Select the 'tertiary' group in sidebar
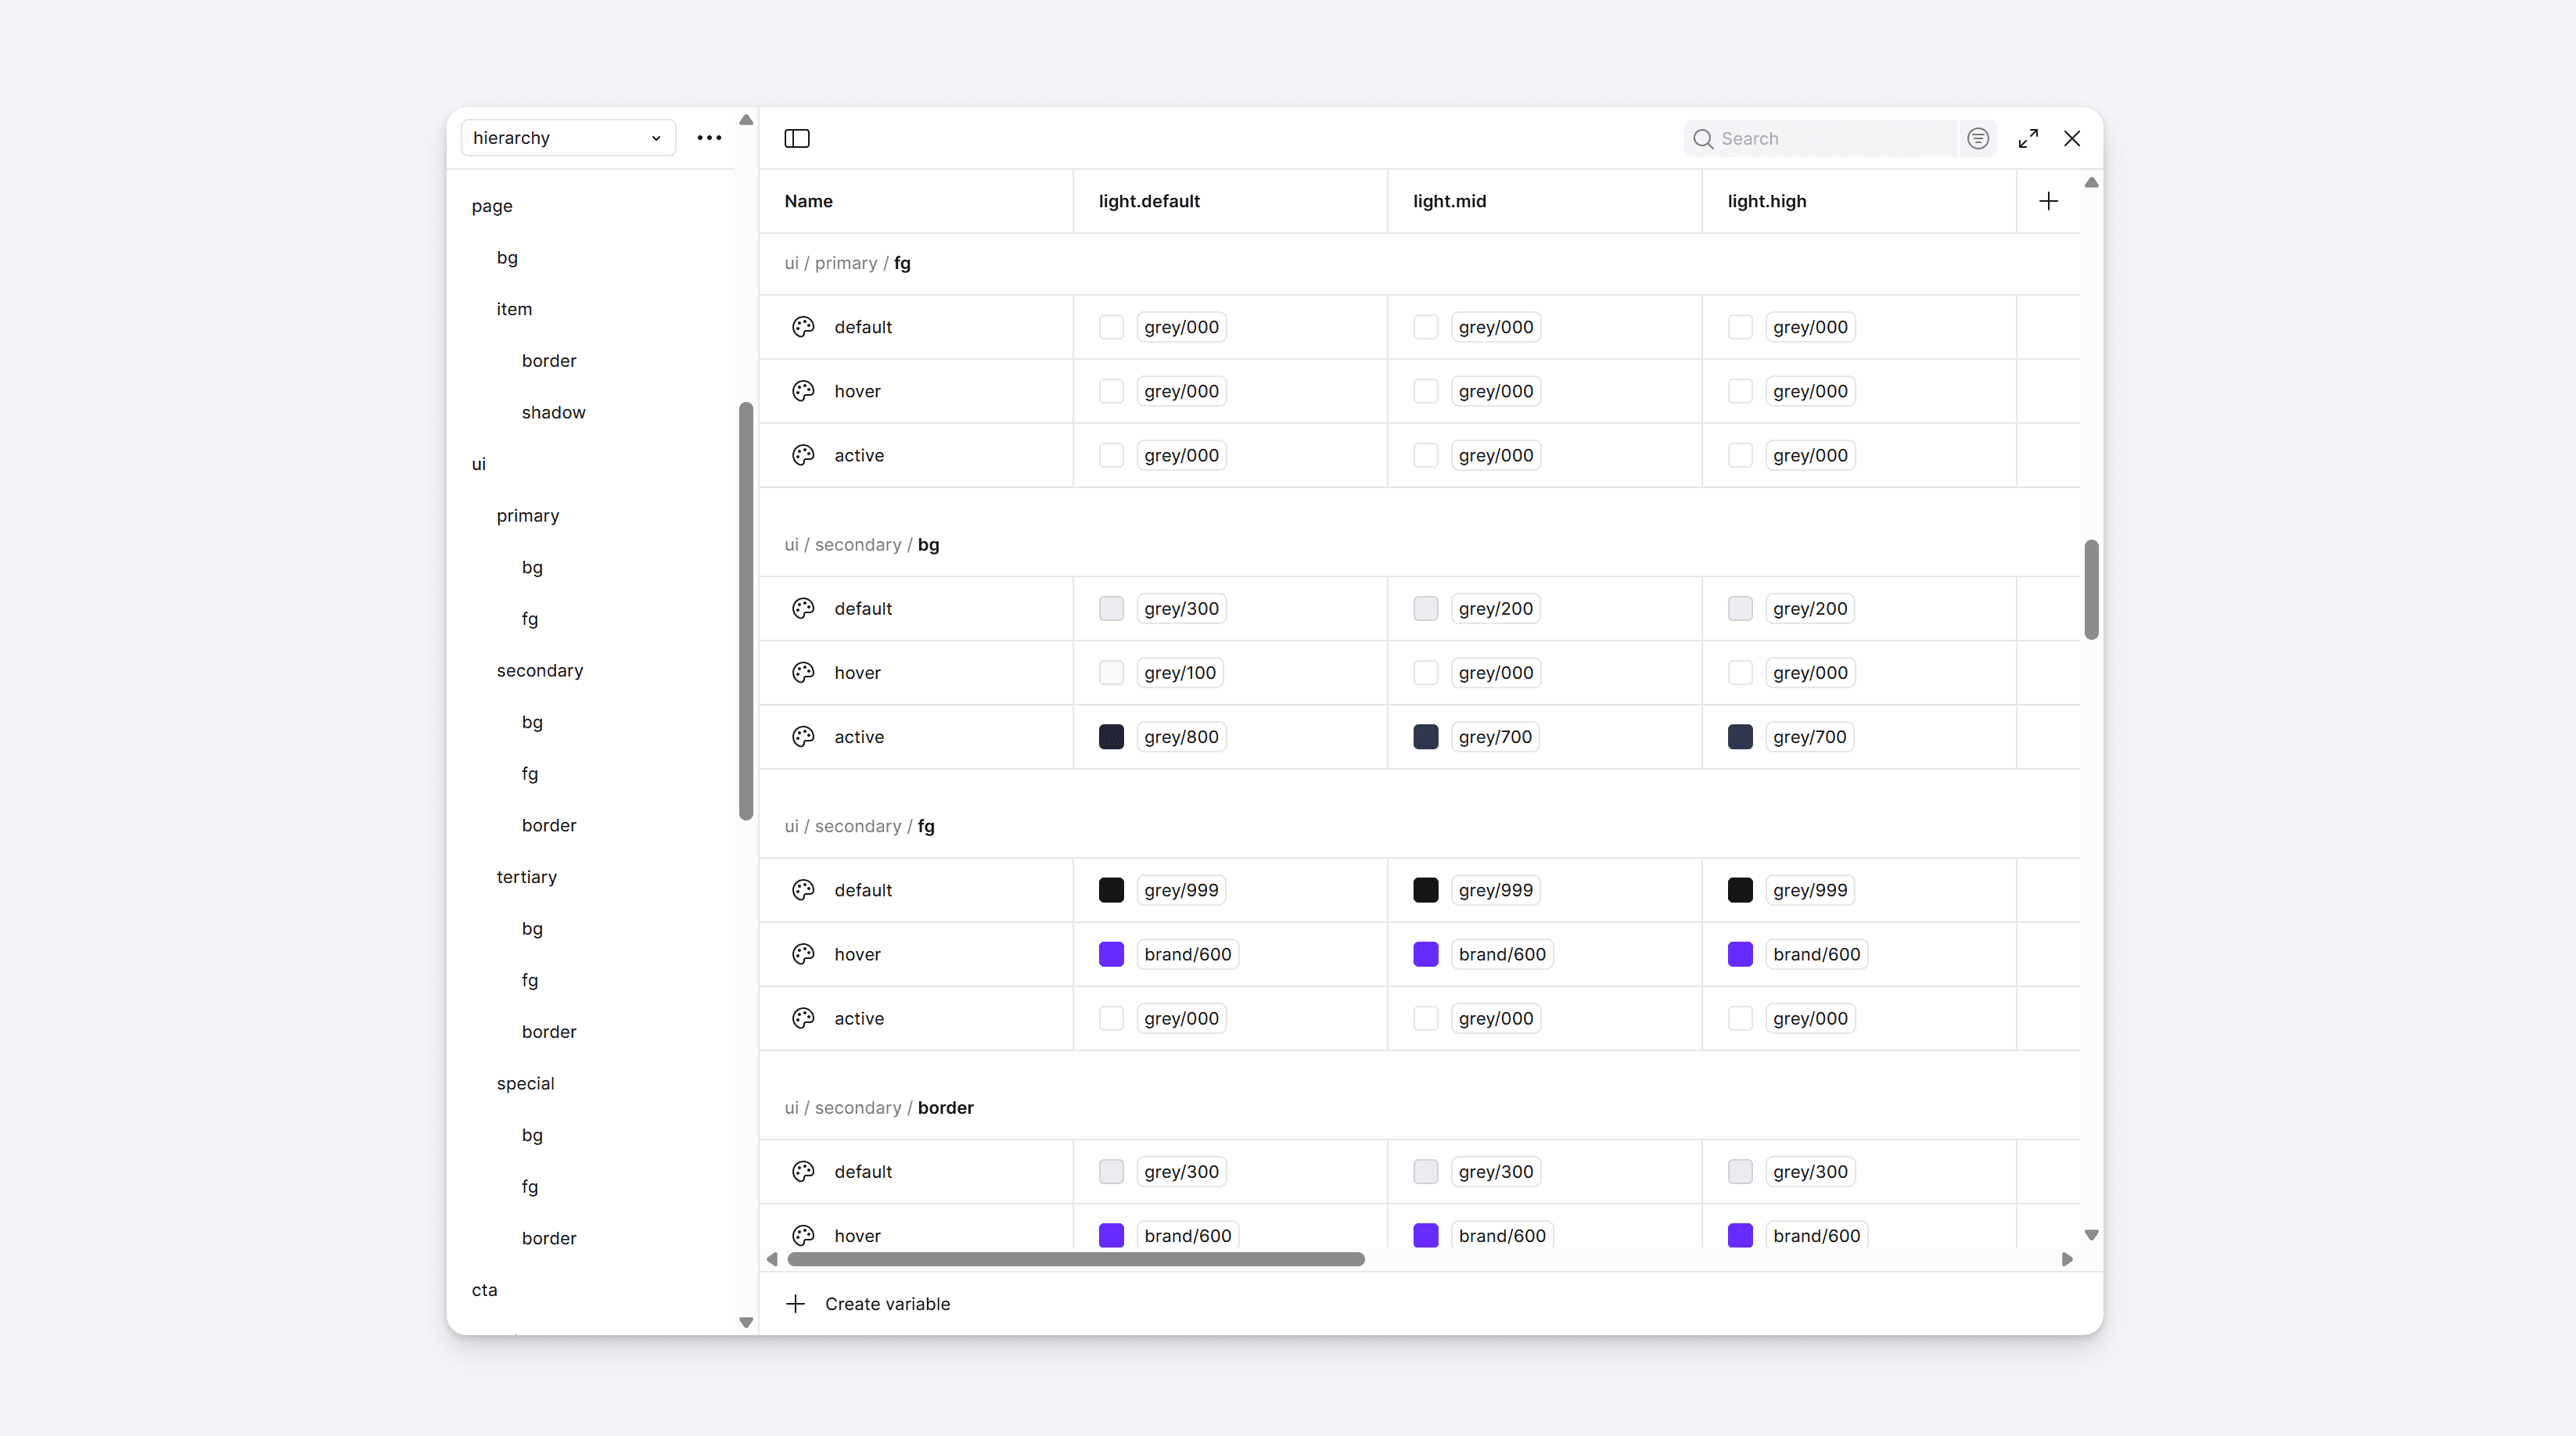 526,877
